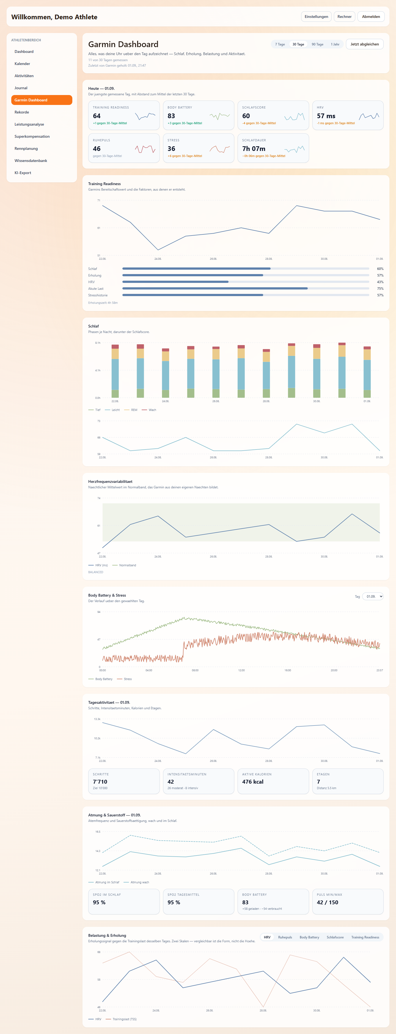Screen dimensions: 396x1034
Task: Click the Ruhepuls 46 card
Action: (x=124, y=148)
